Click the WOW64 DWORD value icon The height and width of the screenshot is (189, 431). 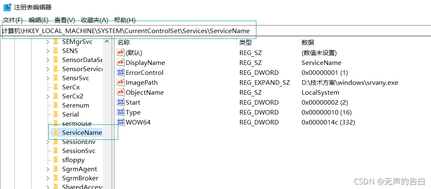[121, 122]
